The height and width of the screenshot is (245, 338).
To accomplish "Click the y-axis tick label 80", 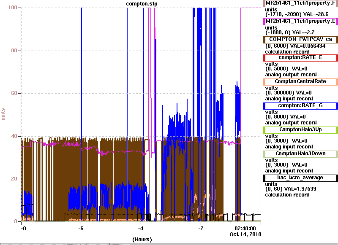I will coord(14,51).
